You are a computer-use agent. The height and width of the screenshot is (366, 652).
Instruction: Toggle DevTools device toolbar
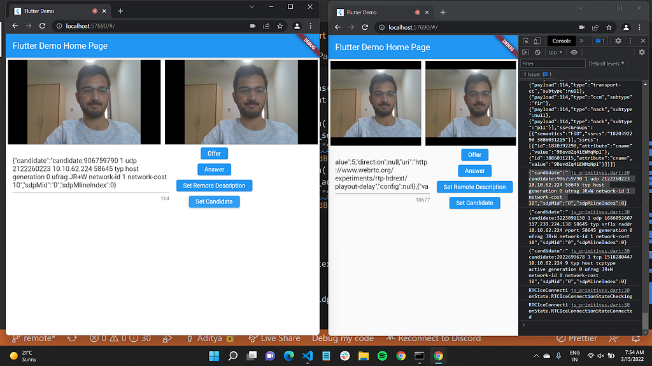[x=537, y=41]
